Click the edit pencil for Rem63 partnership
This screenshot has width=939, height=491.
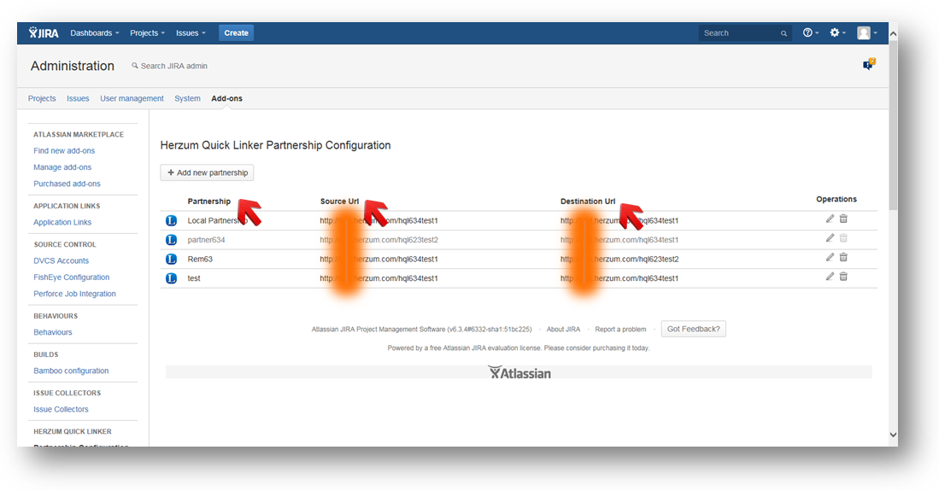click(x=830, y=258)
